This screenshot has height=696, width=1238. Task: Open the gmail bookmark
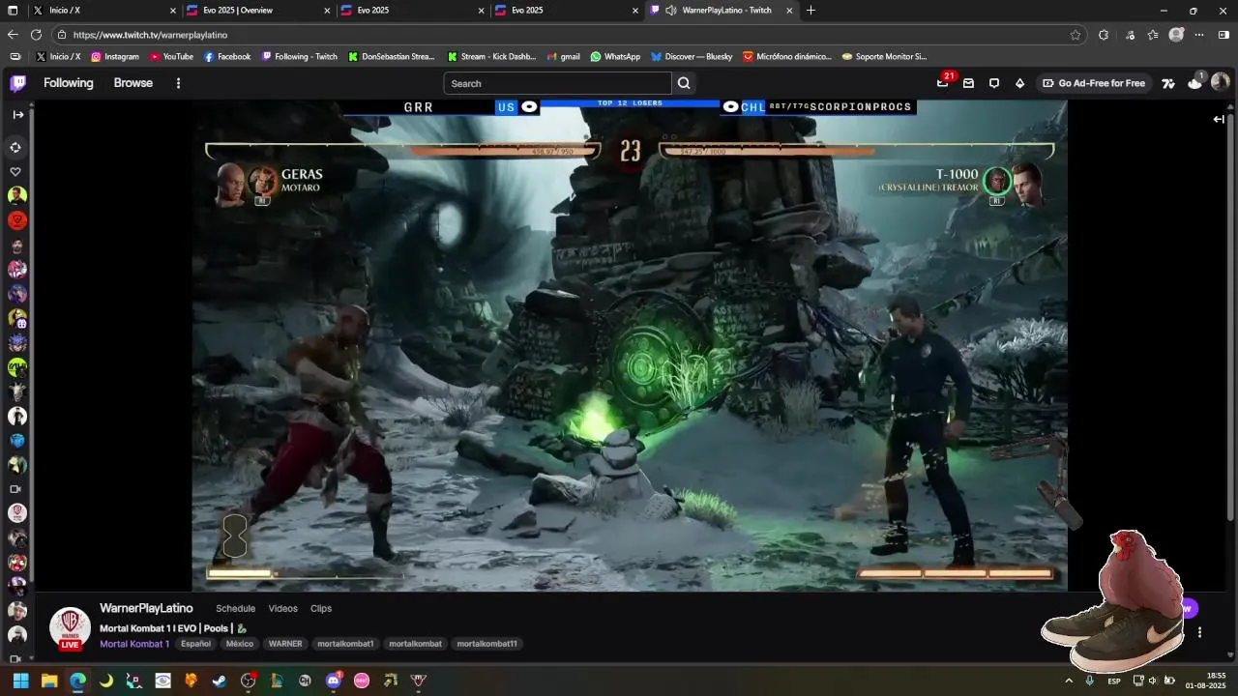click(x=563, y=57)
